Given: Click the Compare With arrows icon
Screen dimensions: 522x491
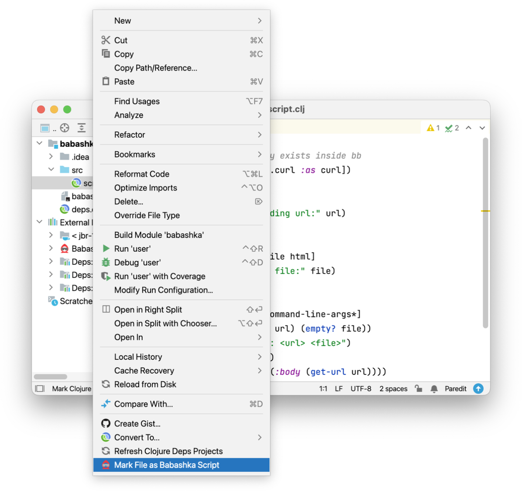Looking at the screenshot, I should point(106,404).
